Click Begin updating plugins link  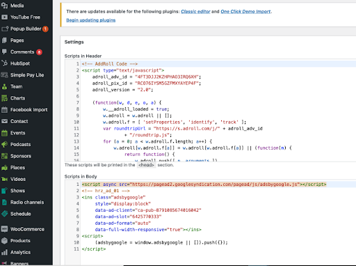coord(91,20)
